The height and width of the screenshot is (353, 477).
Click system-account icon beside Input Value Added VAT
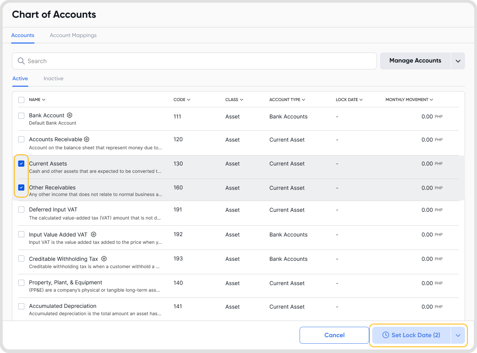point(94,234)
